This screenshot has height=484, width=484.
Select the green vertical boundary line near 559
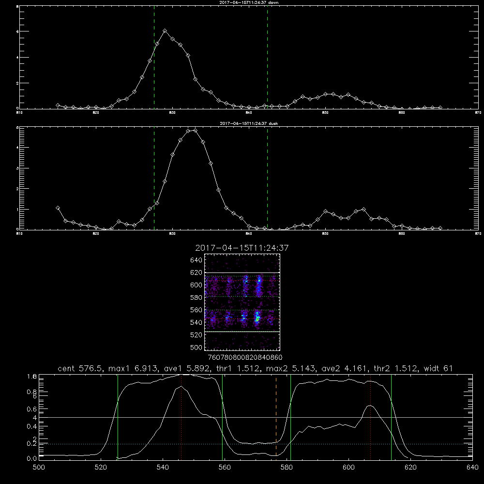222,417
